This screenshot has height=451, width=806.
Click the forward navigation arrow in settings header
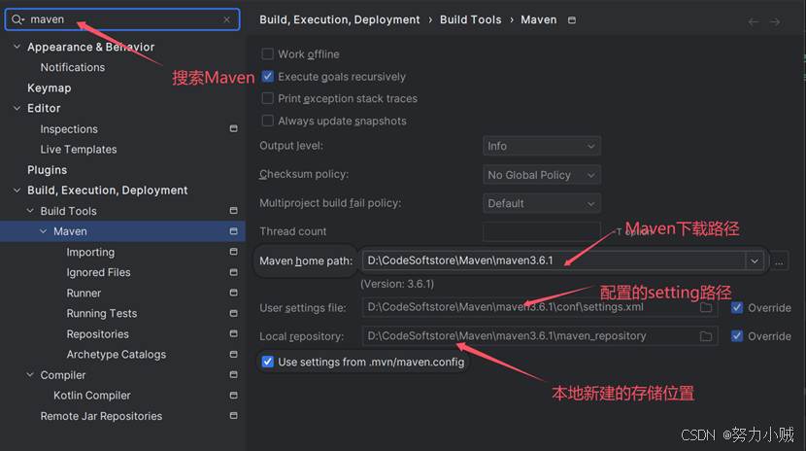775,21
